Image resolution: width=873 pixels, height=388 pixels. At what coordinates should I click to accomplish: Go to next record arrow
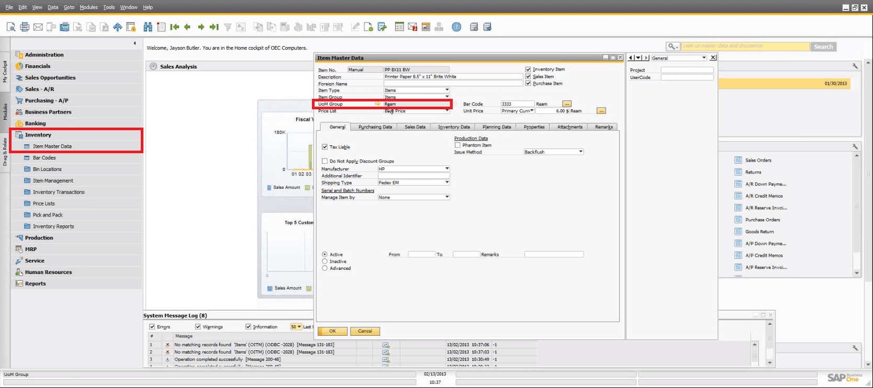click(201, 27)
